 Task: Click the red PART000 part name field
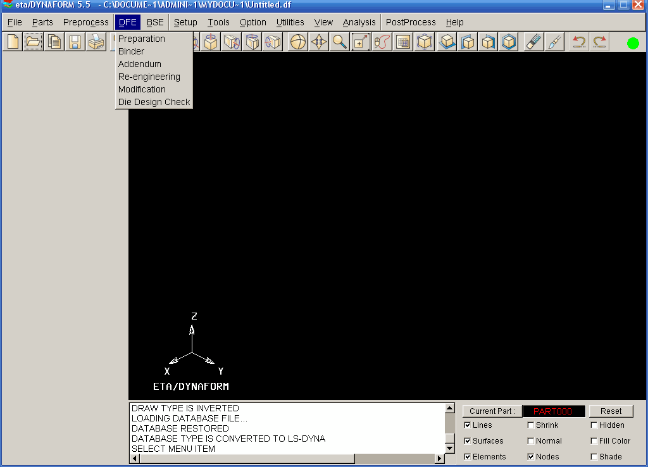[554, 411]
